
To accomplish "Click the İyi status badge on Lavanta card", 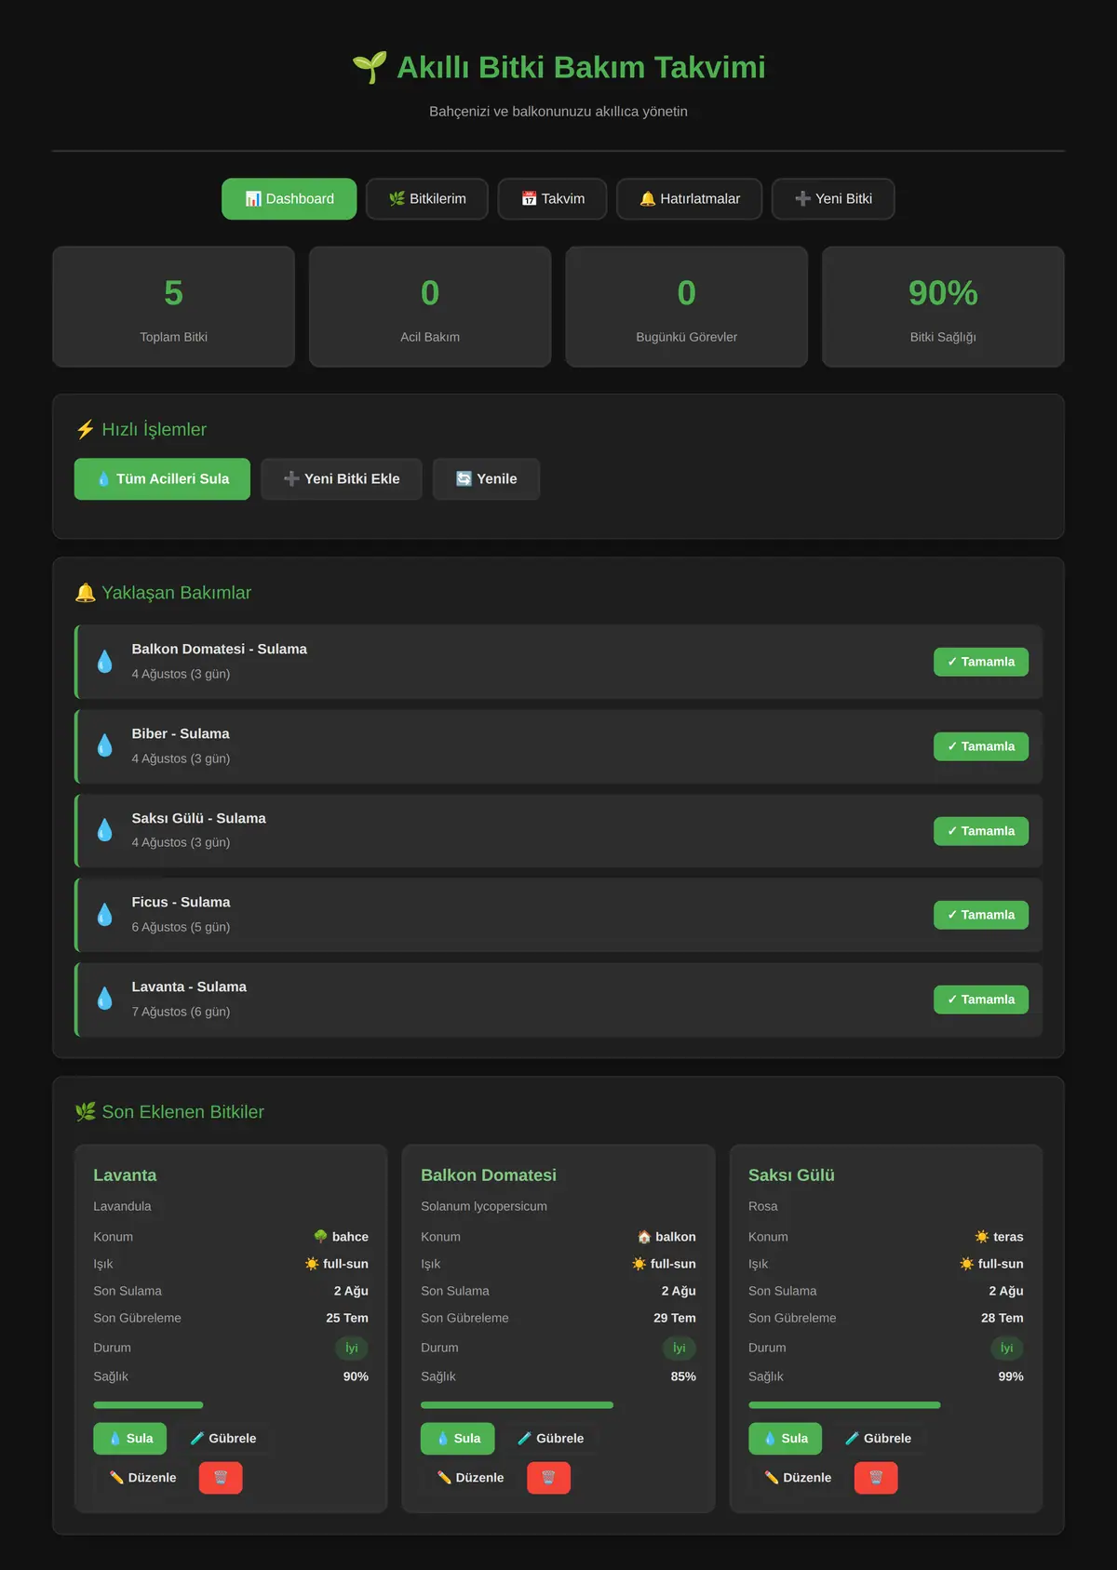I will [352, 1348].
